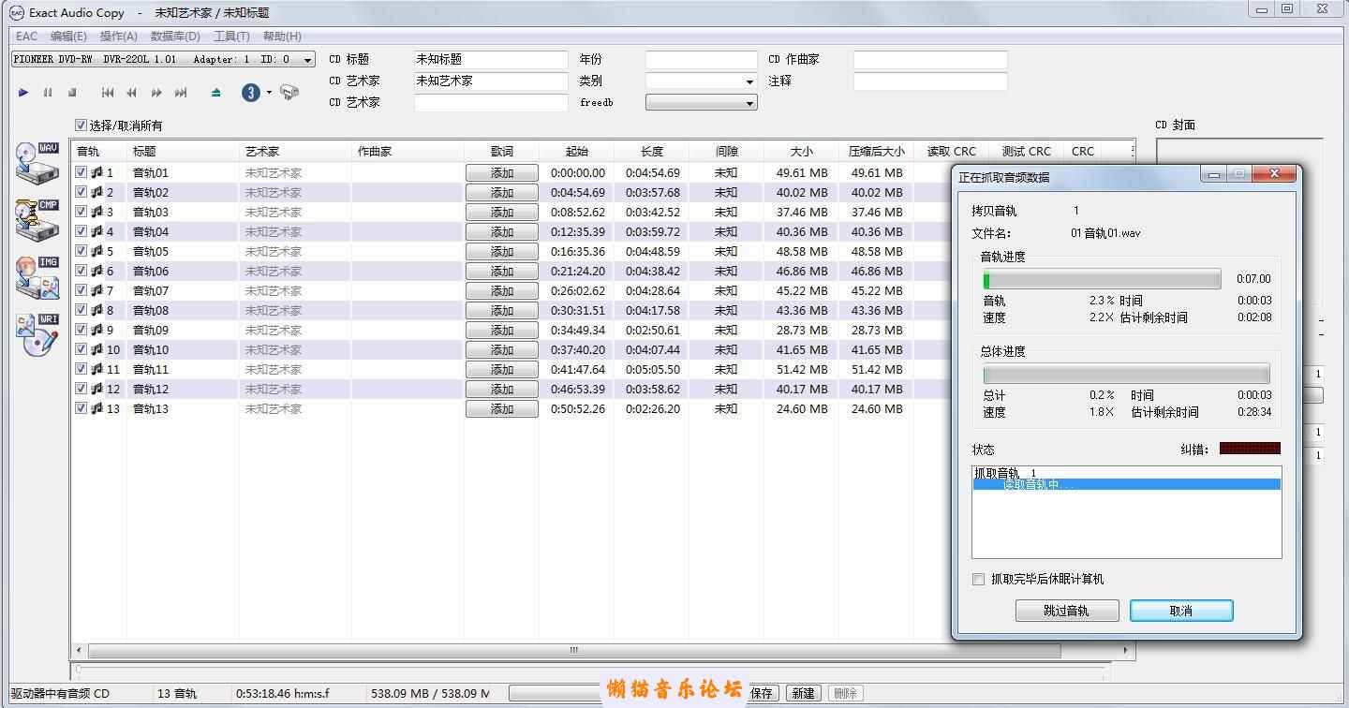Image resolution: width=1349 pixels, height=708 pixels.
Task: Uncheck track 10 checkbox
Action: point(82,349)
